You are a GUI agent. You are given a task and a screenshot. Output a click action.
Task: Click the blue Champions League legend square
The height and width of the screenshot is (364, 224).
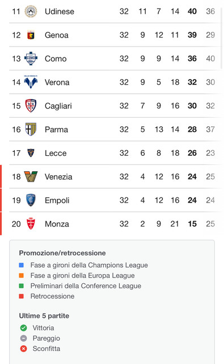coord(22,265)
